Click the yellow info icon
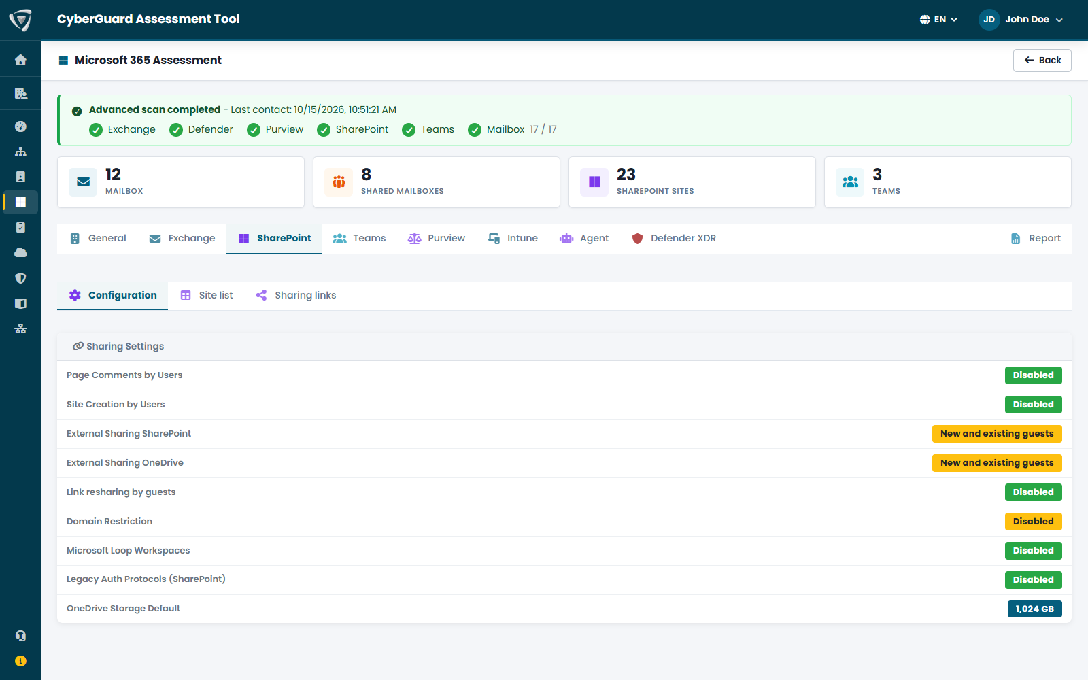Image resolution: width=1088 pixels, height=680 pixels. 20,661
